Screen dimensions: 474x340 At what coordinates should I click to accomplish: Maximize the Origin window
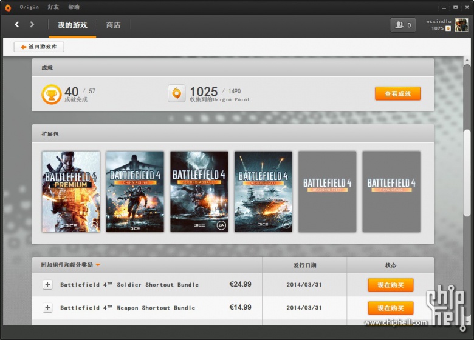pyautogui.click(x=455, y=7)
